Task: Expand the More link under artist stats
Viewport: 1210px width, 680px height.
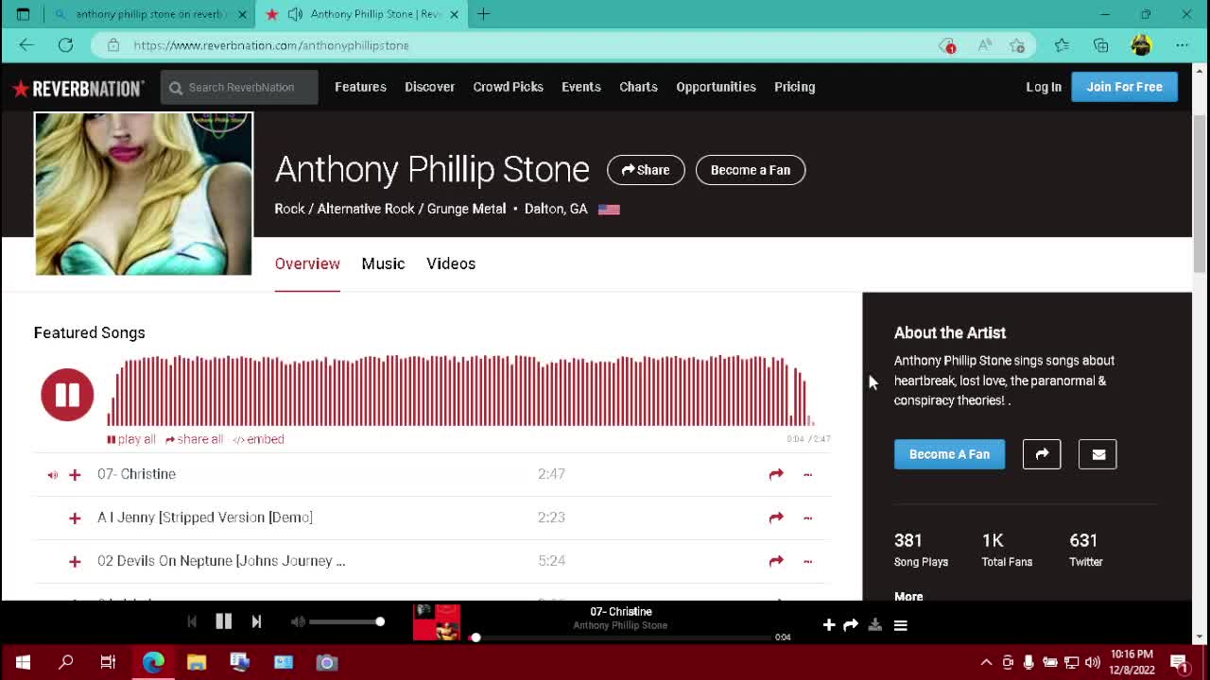Action: tap(908, 596)
